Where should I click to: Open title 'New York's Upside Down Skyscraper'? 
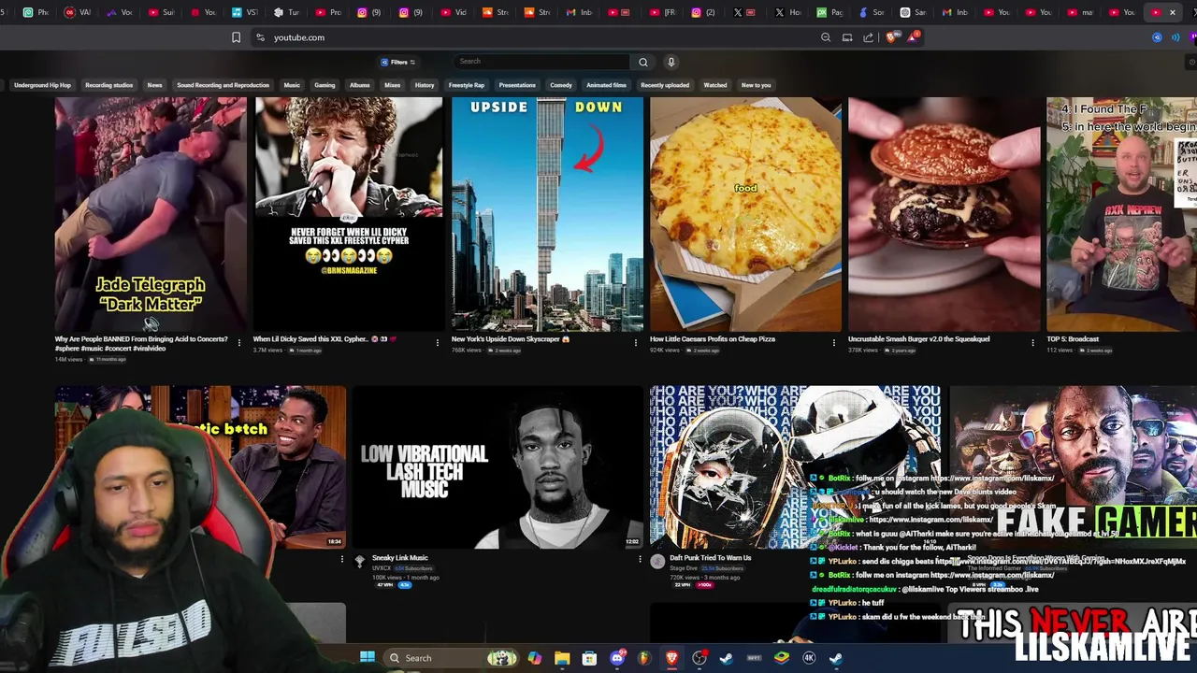click(511, 339)
